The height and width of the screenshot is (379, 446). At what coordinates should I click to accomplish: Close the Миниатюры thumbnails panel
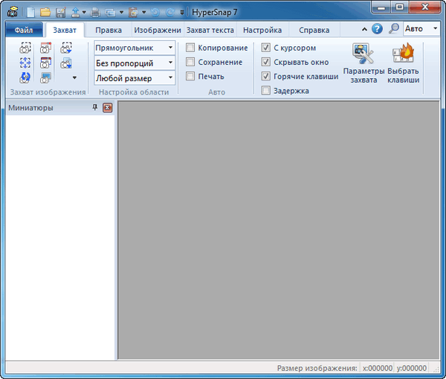(107, 108)
